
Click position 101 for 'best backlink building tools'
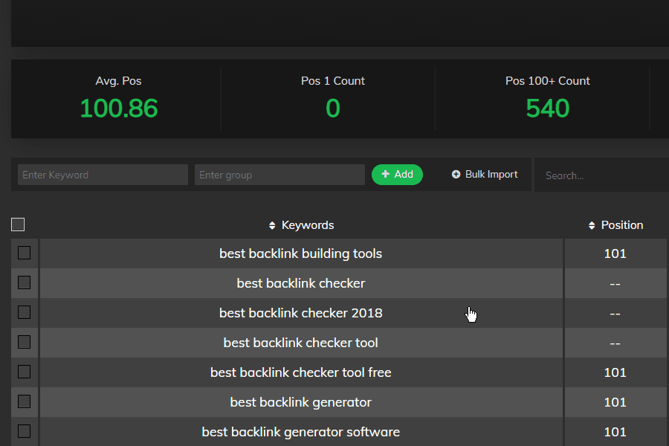point(615,253)
